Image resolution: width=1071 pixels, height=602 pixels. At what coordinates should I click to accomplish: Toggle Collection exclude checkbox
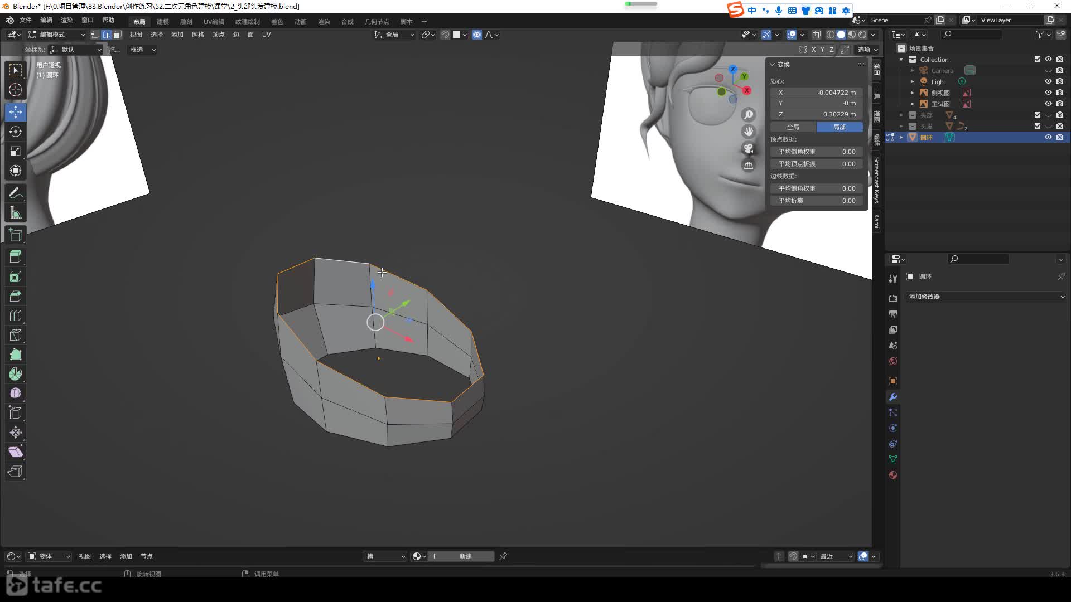[1038, 59]
